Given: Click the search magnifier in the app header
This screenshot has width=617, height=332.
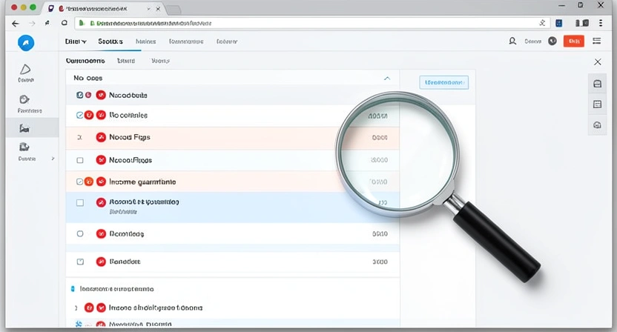Looking at the screenshot, I should (x=512, y=41).
